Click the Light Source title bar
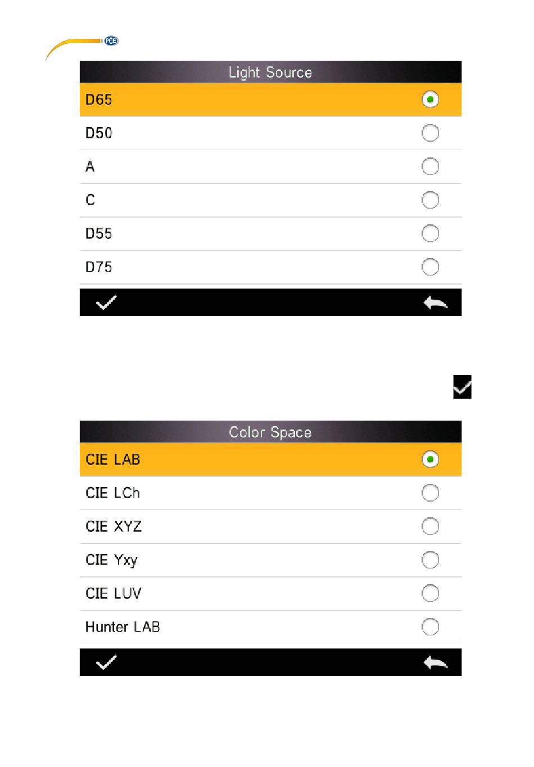 coord(270,72)
